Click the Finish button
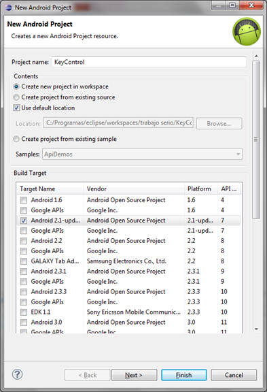This screenshot has height=392, width=267. (184, 375)
